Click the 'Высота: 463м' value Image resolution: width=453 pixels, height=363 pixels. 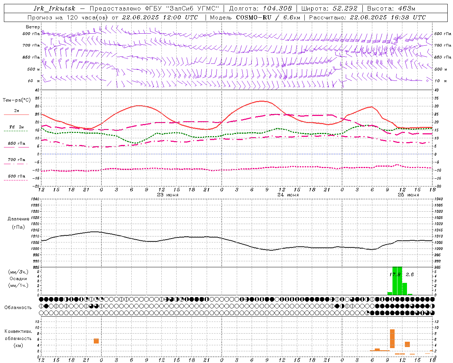(391, 9)
